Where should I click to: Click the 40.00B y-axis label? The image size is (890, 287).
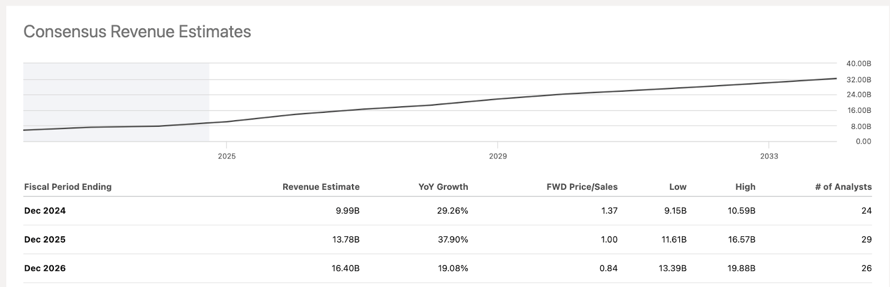click(859, 64)
